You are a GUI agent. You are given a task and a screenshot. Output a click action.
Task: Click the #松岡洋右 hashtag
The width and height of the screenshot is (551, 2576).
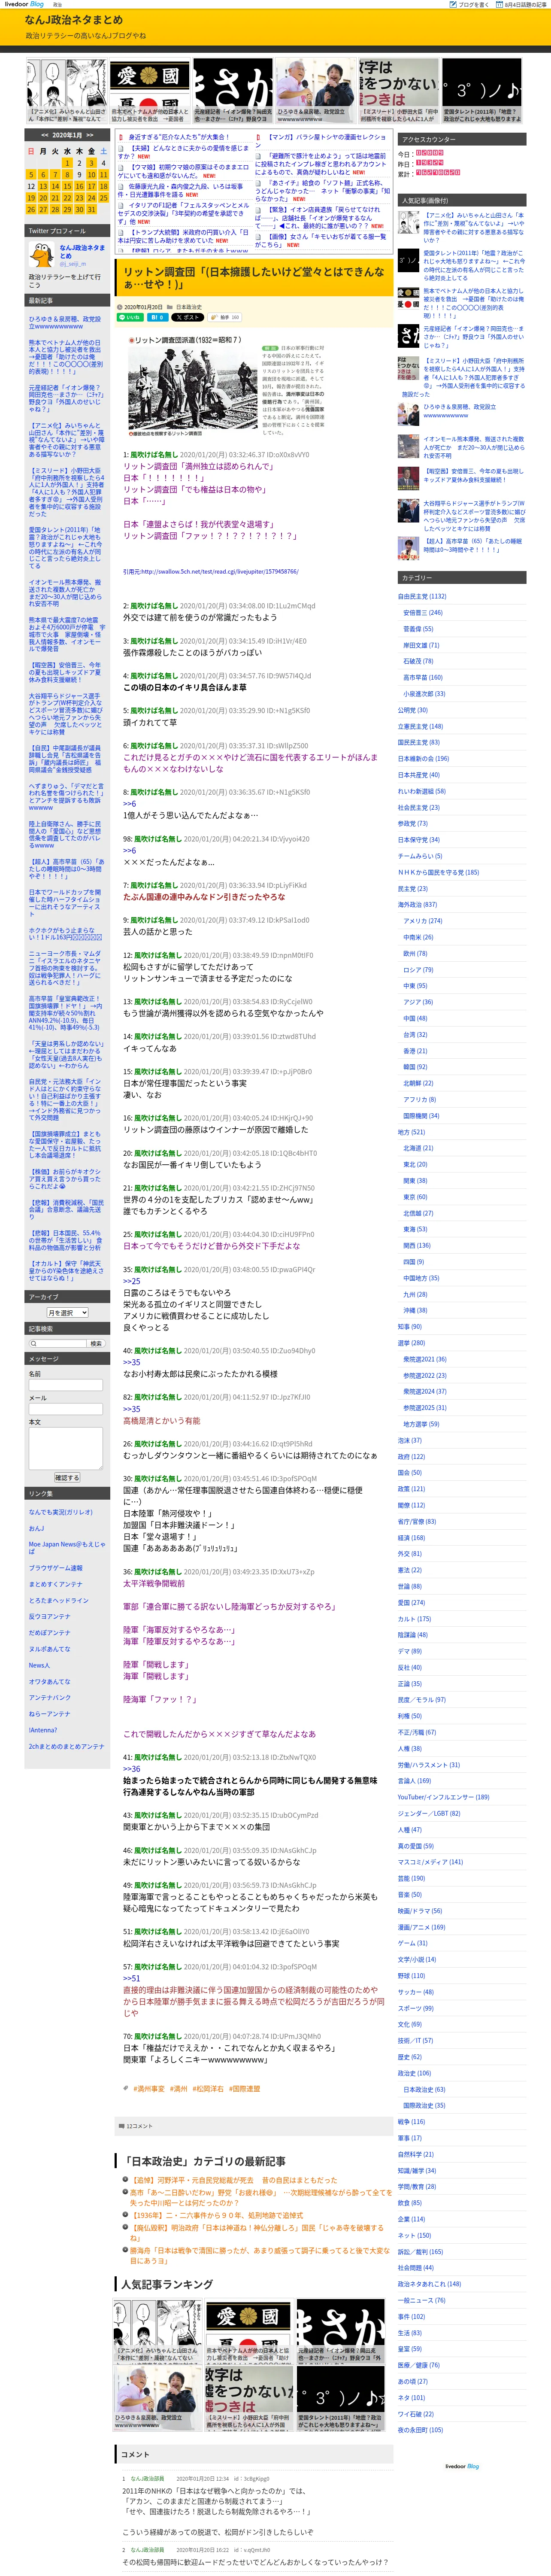click(x=208, y=2088)
